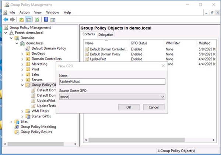The image size is (221, 155).
Task: Open the Source Starter GPO dropdown
Action: click(x=163, y=96)
